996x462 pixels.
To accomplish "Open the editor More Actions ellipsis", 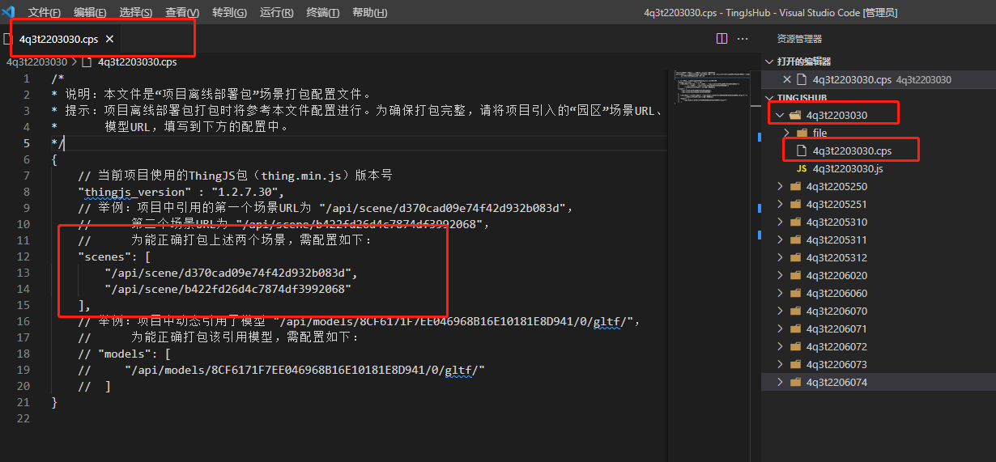I will coord(743,39).
